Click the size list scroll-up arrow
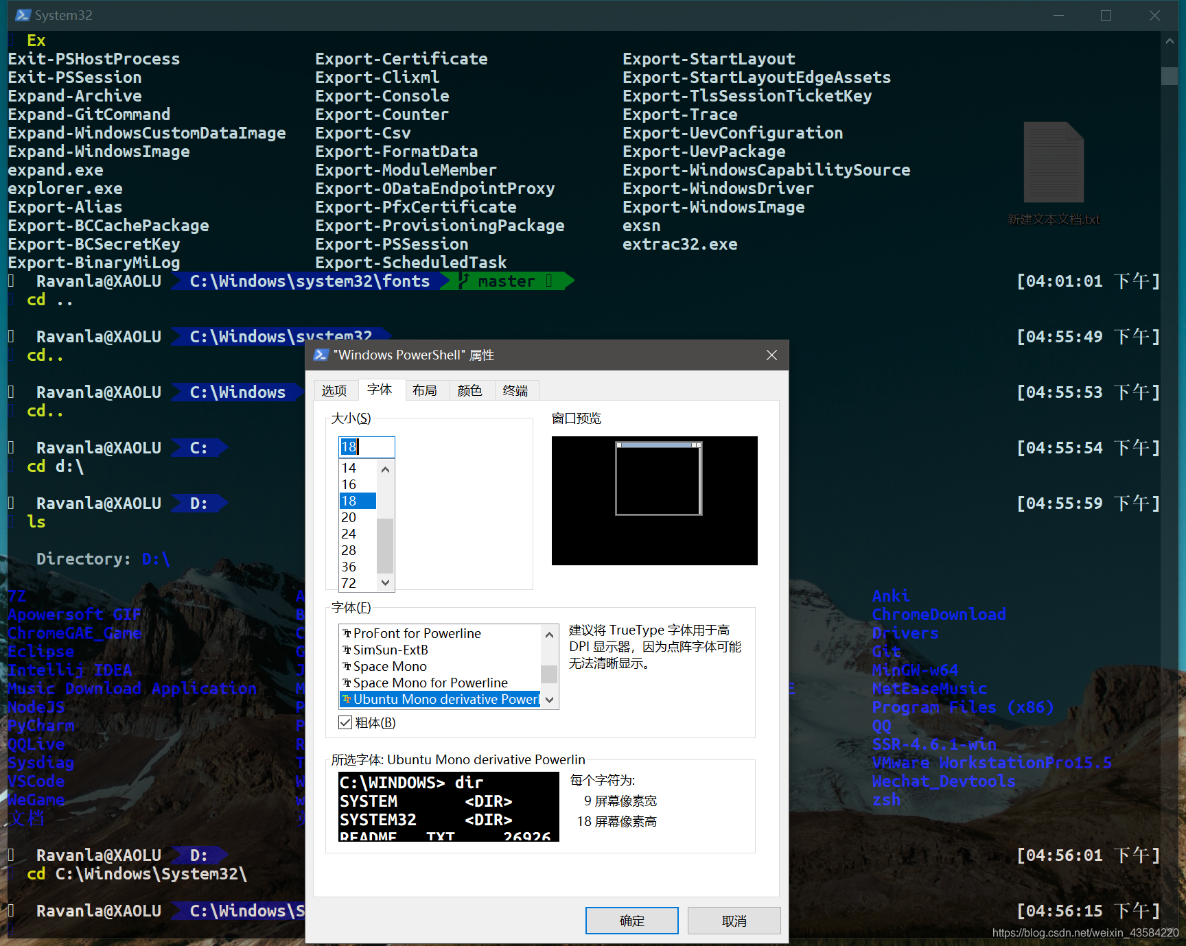Viewport: 1186px width, 946px height. coord(385,469)
